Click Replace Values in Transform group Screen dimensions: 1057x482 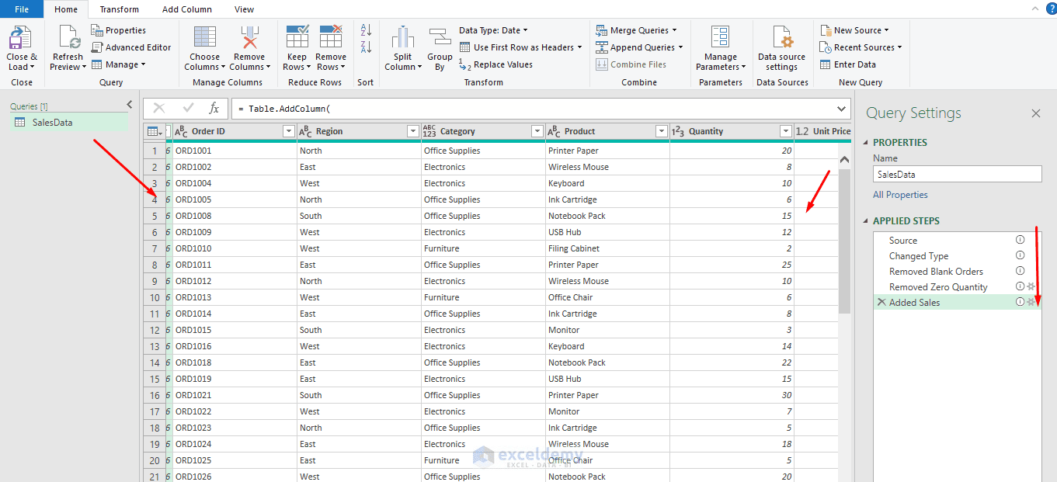[495, 64]
